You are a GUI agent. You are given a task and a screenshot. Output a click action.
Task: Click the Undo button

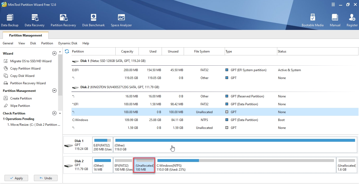pos(46,178)
